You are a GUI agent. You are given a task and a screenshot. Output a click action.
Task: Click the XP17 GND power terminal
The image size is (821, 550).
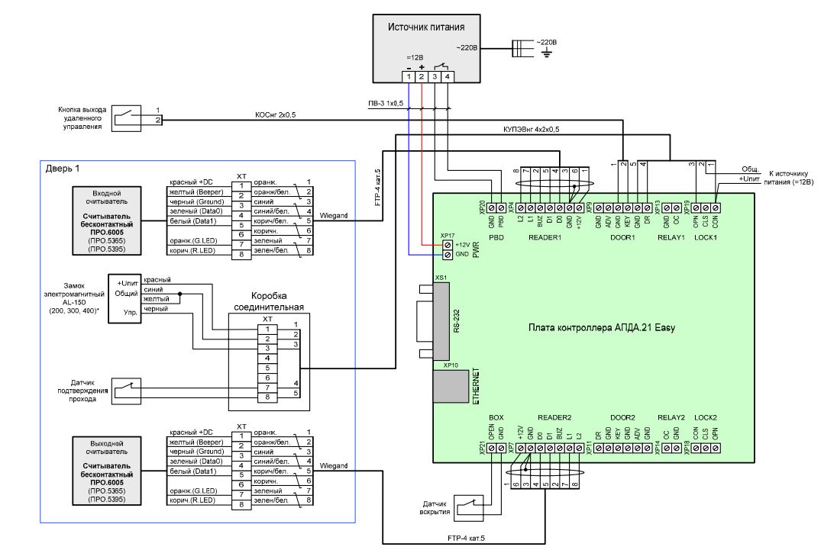tap(447, 254)
